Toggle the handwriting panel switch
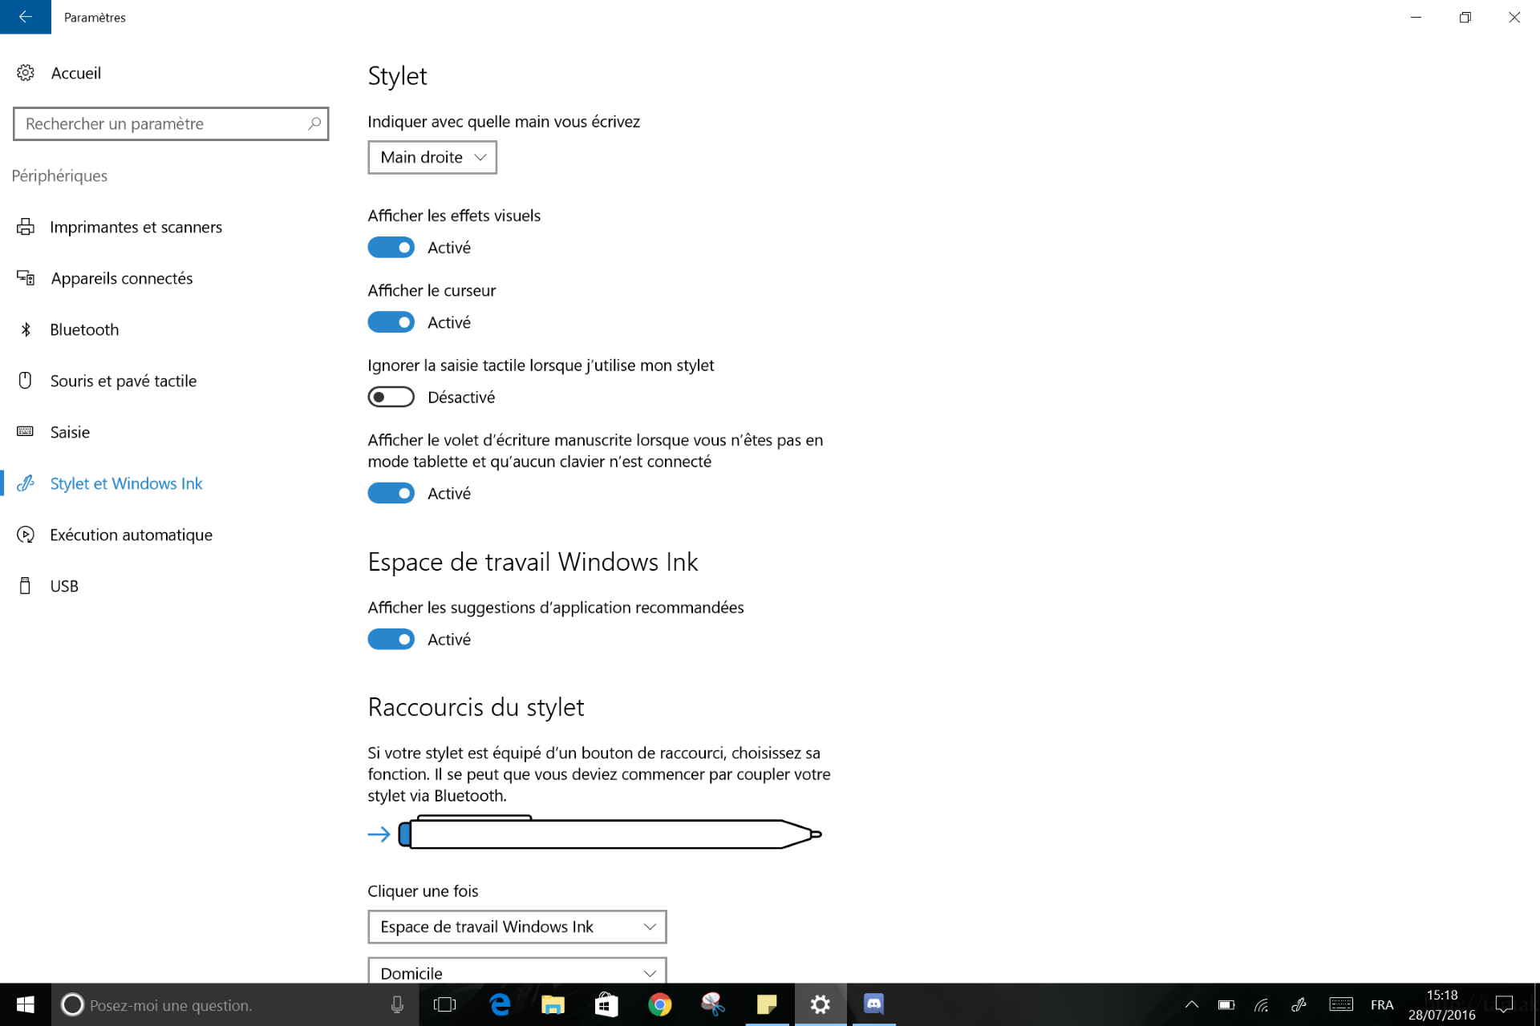Viewport: 1540px width, 1026px height. pyautogui.click(x=391, y=493)
